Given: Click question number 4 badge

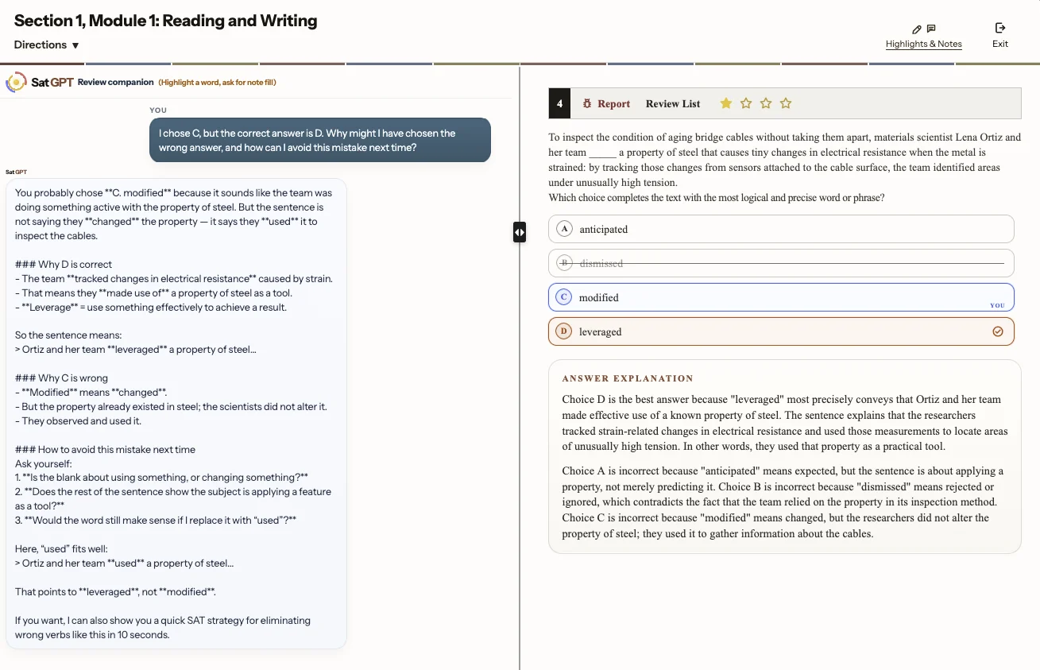Looking at the screenshot, I should [x=559, y=103].
